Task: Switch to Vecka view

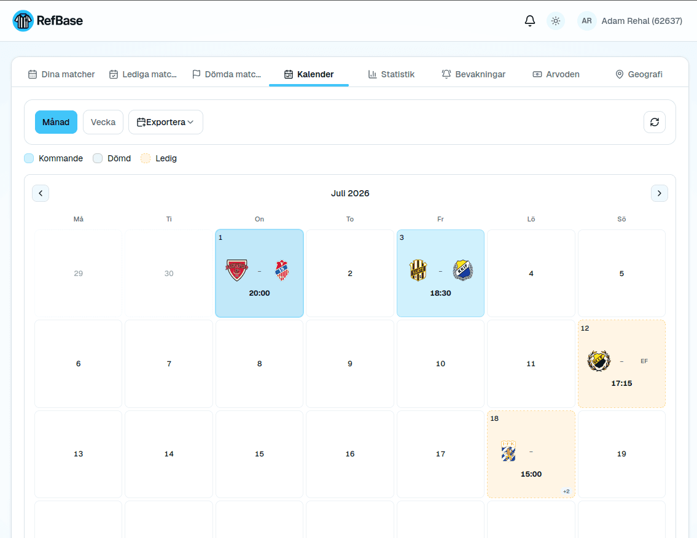Action: click(103, 122)
